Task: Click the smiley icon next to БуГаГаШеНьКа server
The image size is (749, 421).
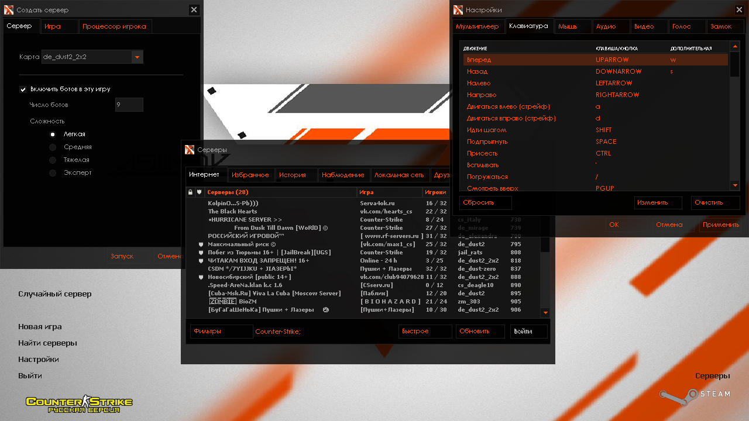Action: (x=325, y=309)
